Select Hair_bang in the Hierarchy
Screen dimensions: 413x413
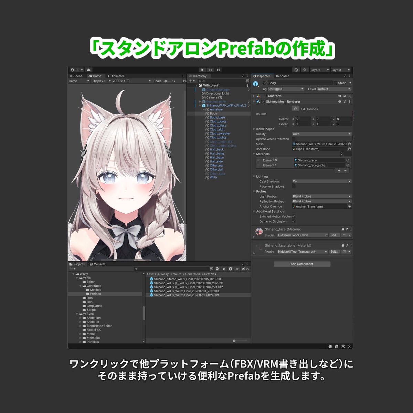217,153
